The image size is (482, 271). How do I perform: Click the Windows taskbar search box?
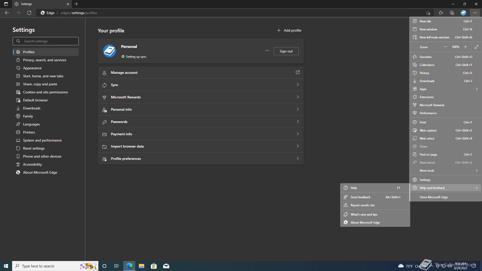[55, 266]
